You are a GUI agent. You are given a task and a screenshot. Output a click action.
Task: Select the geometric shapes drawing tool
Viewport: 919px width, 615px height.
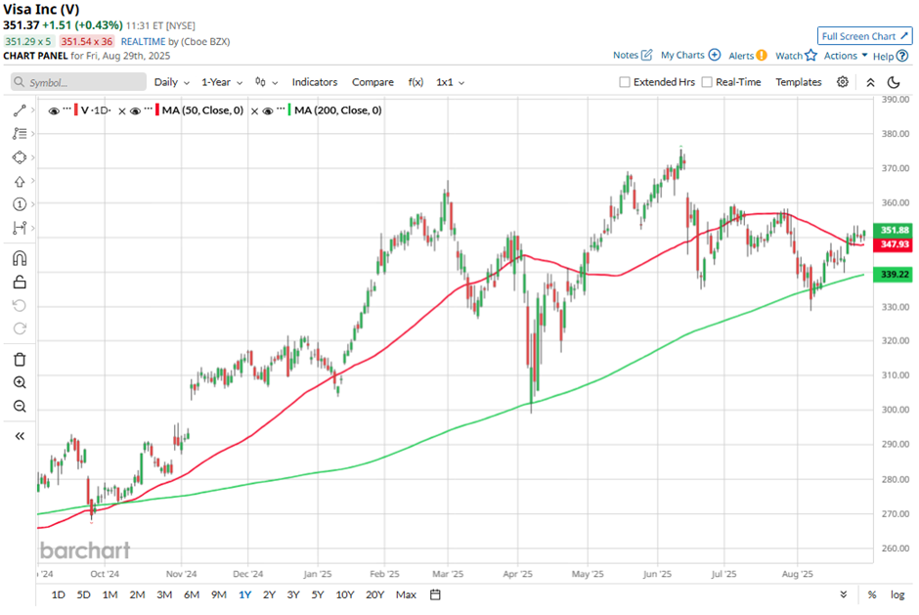(20, 157)
